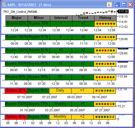Click the 08.16.2007 date axis label
135x128 pixels.
(100, 97)
